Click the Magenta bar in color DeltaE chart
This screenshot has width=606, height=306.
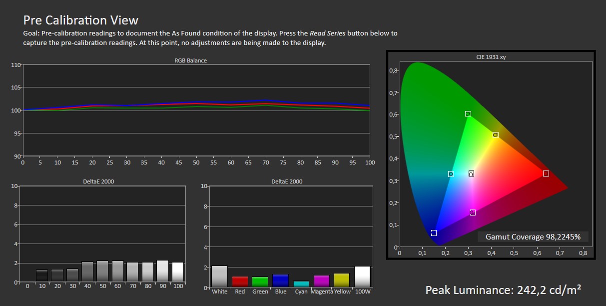pos(321,281)
